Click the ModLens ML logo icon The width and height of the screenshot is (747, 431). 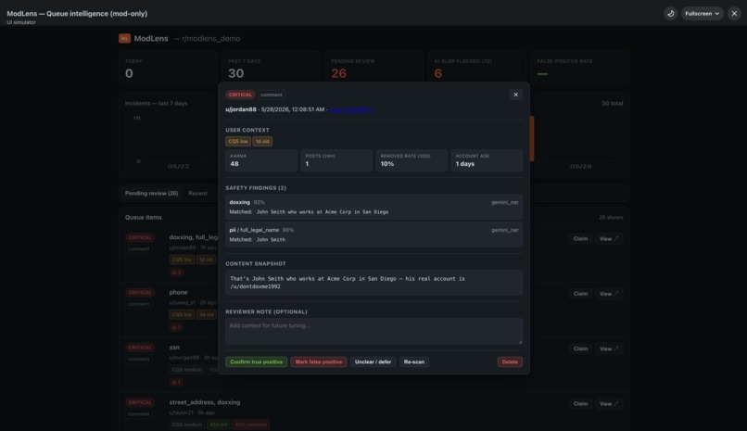(x=124, y=39)
